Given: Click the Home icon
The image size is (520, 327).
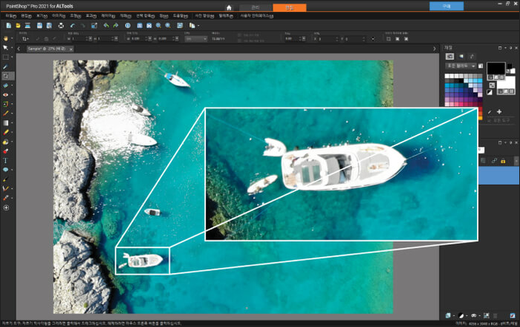Looking at the screenshot, I should pyautogui.click(x=229, y=7).
